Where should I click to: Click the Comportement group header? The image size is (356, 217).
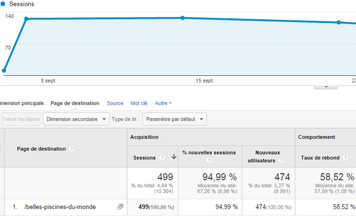[x=316, y=137]
